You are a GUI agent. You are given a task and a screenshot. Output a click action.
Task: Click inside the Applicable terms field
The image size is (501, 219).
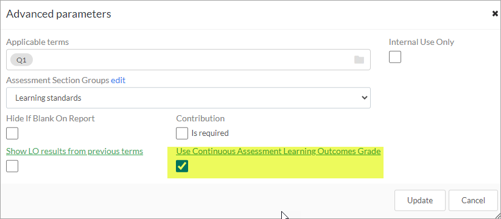[x=188, y=59]
